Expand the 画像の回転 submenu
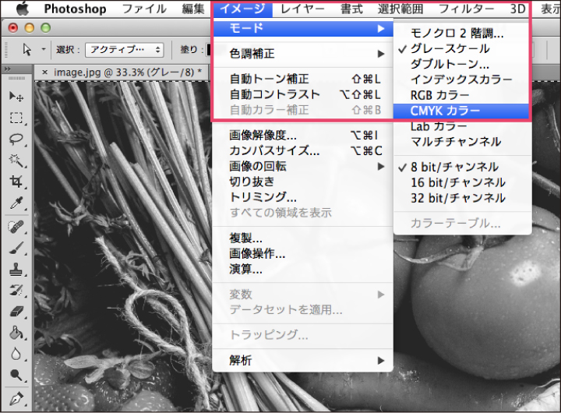The height and width of the screenshot is (413, 561). point(302,166)
